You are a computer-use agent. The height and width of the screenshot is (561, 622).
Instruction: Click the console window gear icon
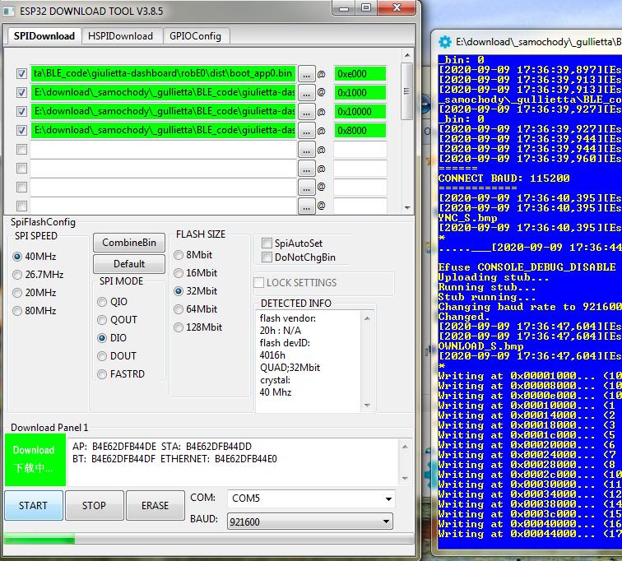click(445, 41)
